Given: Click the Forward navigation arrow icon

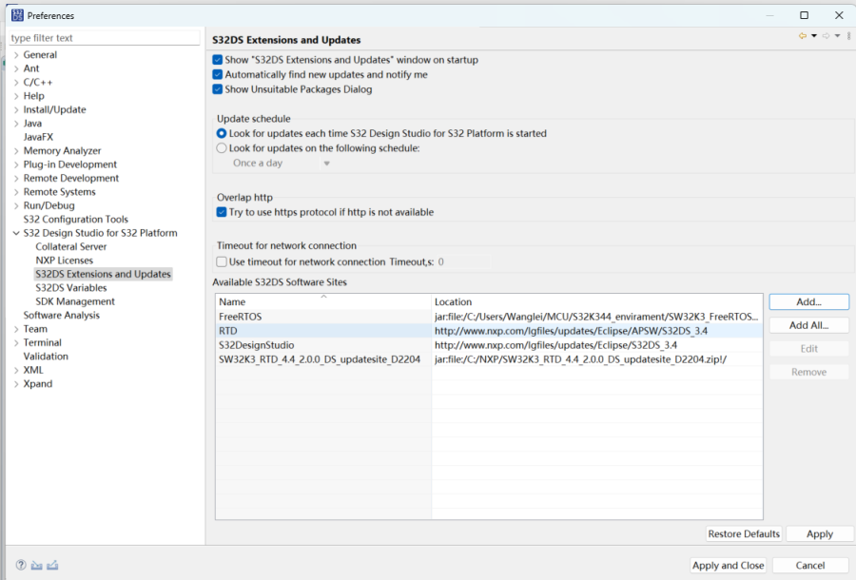Looking at the screenshot, I should point(826,36).
